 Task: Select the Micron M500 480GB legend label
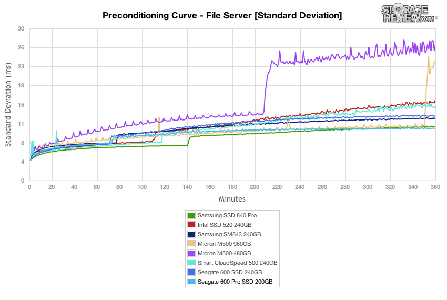pyautogui.click(x=225, y=253)
